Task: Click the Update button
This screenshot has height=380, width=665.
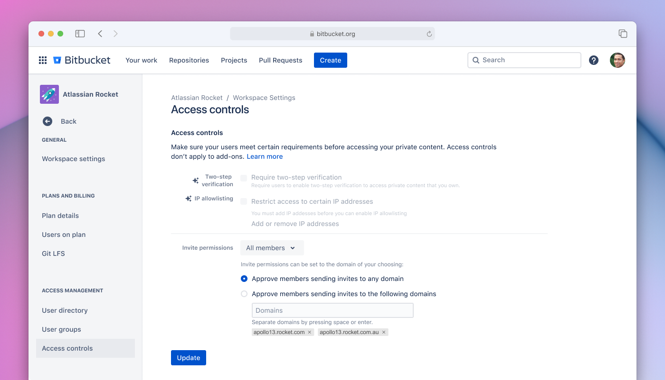Action: point(188,358)
